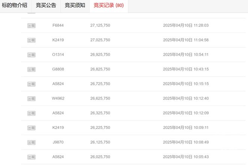Click timestamp 2025年04月10日 10:54:11
248x165 pixels.
click(186, 54)
